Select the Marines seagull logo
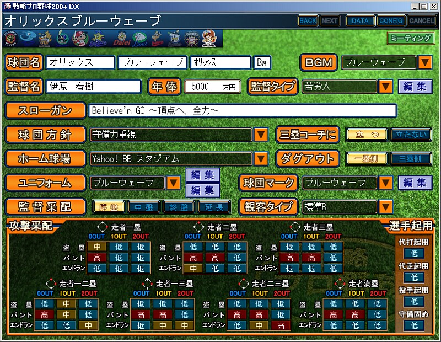Screen dimensions: 441x342 pos(175,39)
